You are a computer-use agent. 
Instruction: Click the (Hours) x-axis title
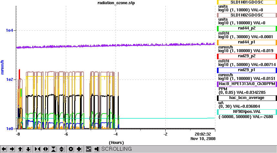116,143
